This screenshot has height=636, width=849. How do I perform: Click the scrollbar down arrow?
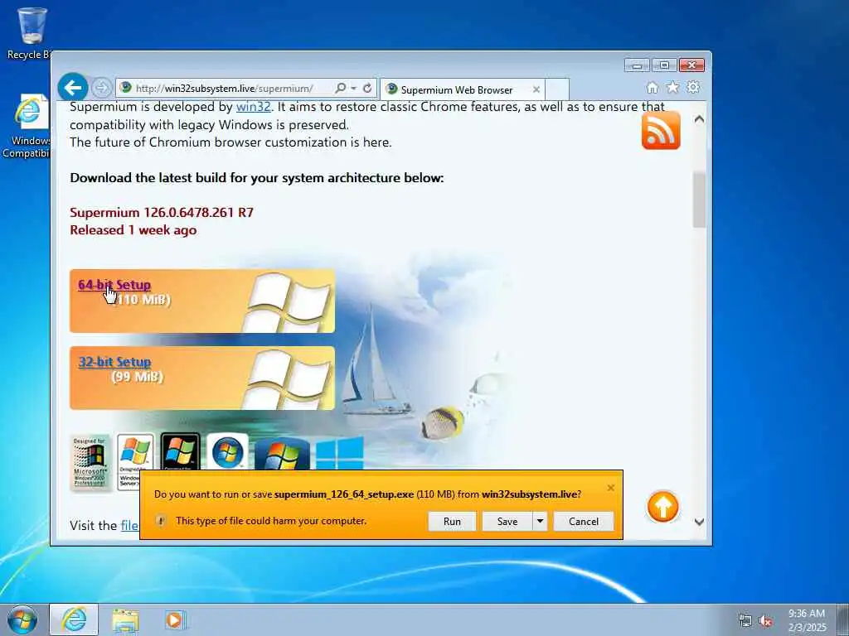(699, 522)
